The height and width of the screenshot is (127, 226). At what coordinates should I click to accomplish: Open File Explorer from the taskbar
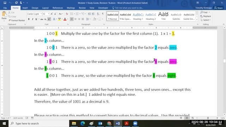point(74,123)
